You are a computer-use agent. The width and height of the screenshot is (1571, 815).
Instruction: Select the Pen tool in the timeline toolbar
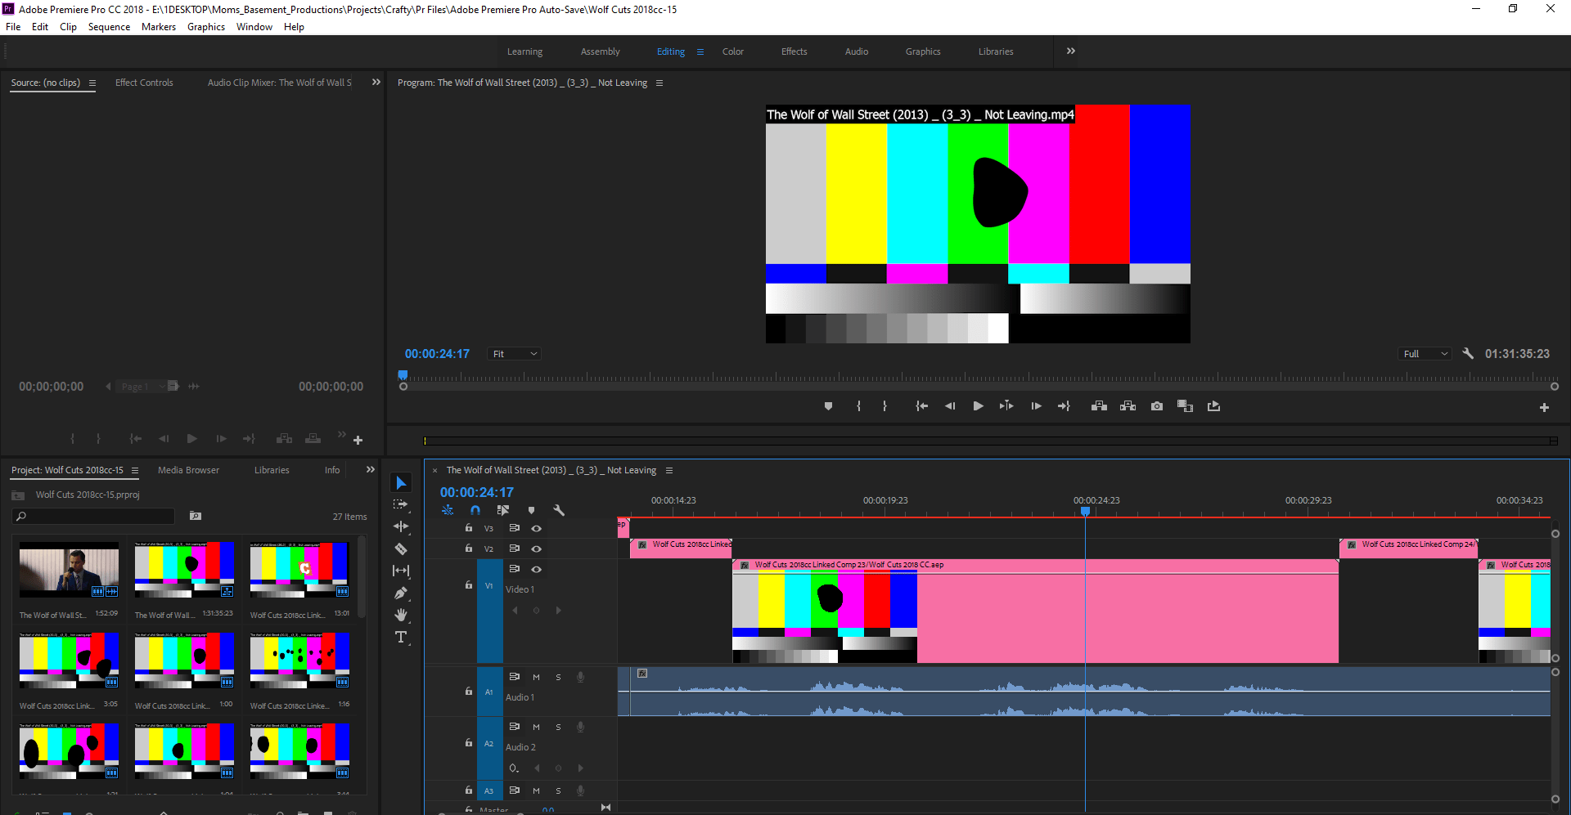401,592
